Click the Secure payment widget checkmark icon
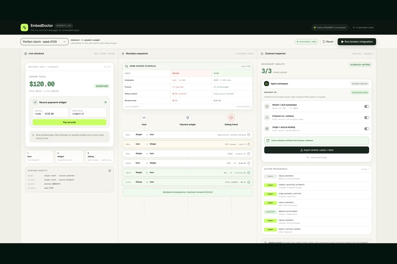The image size is (397, 264). (x=35, y=102)
